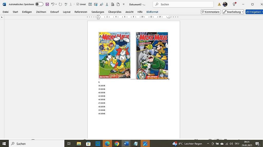This screenshot has width=263, height=147.
Task: Click the yellow warning triangle icon
Action: pos(219,4)
